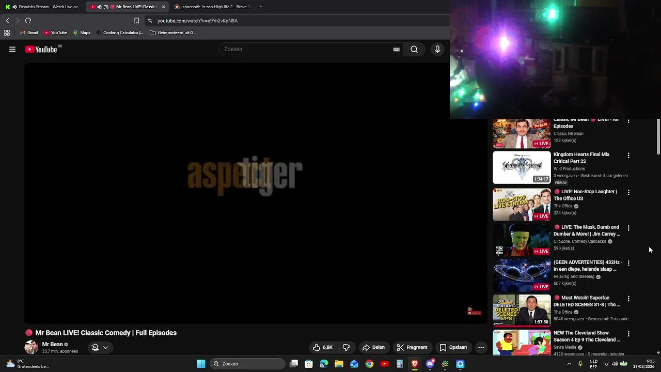Click the Opslaan save button

point(453,347)
